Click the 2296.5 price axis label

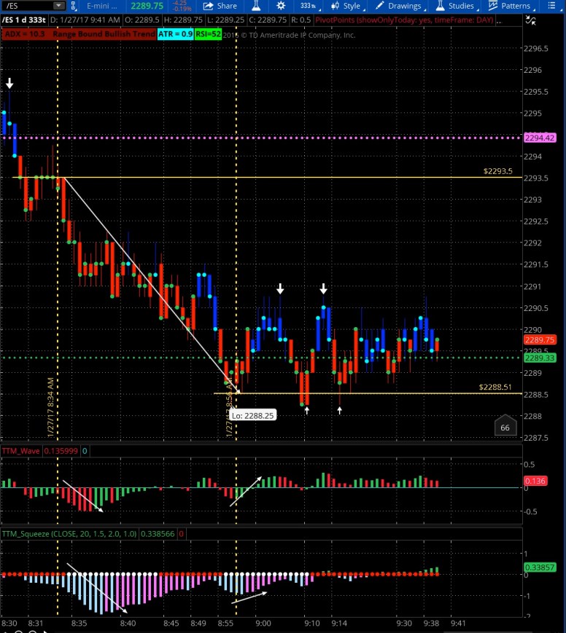pos(536,49)
